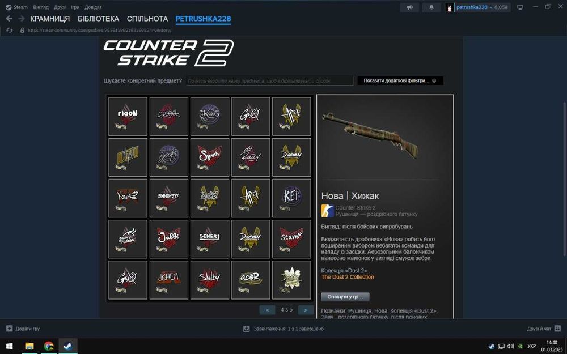Open the Ігри menu
This screenshot has width=567, height=354.
[x=75, y=7]
